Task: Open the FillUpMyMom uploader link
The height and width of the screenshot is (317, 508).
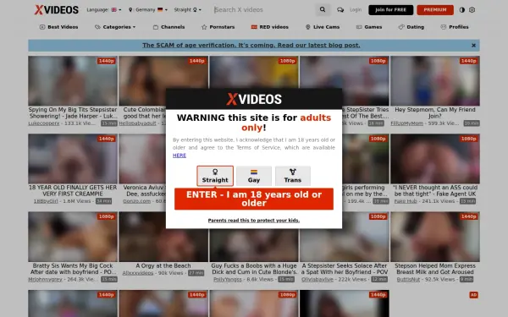Action: tap(407, 123)
